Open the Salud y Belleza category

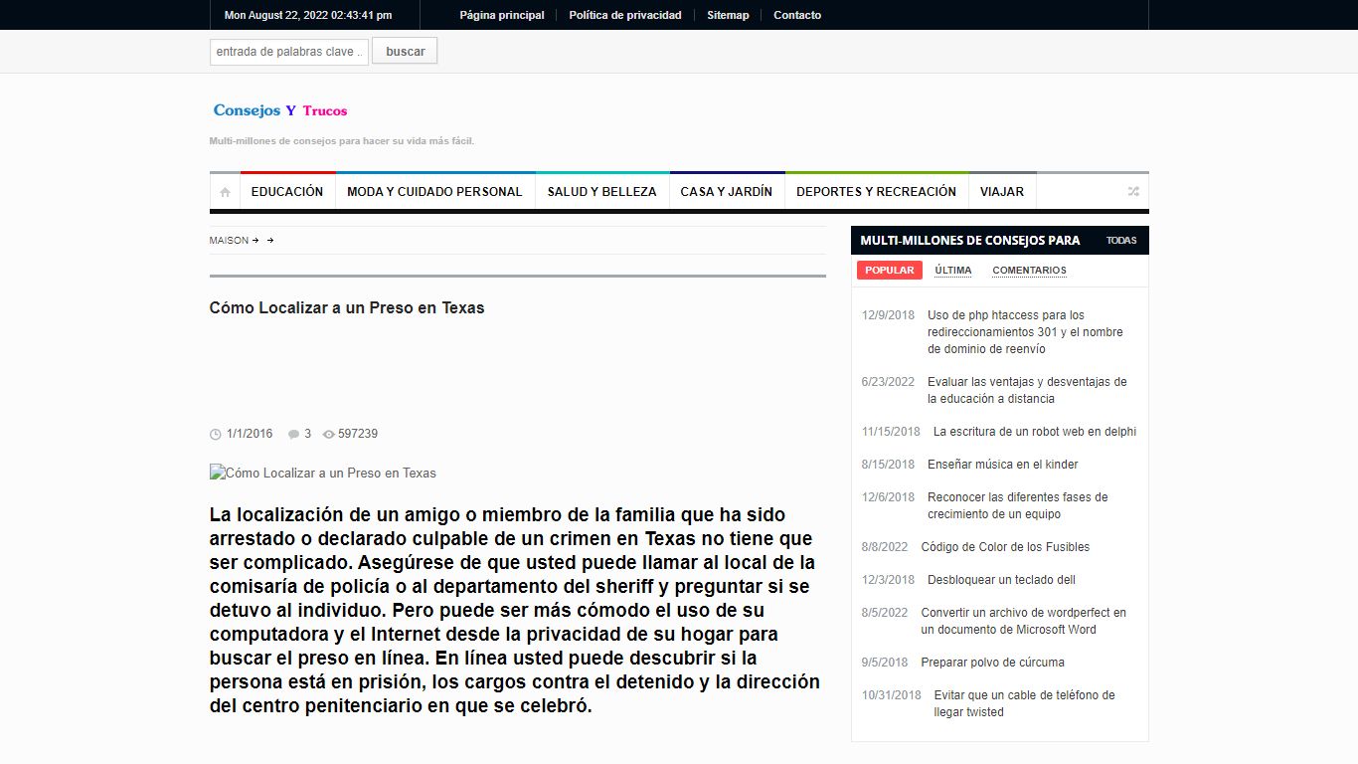[601, 191]
